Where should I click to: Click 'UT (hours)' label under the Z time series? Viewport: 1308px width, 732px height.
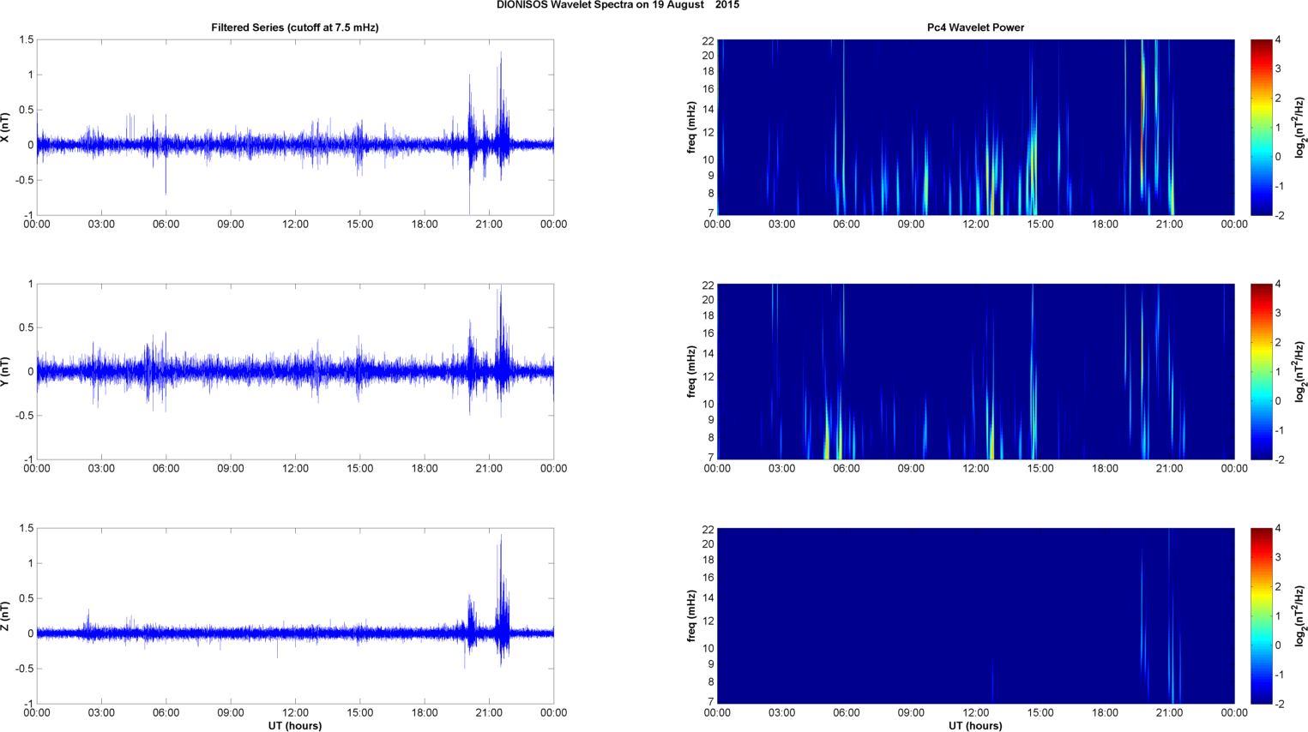295,726
